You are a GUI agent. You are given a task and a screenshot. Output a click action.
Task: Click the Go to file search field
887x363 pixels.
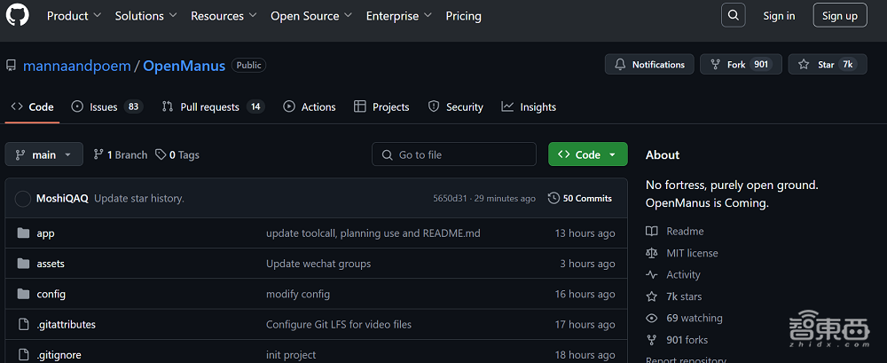pyautogui.click(x=454, y=154)
